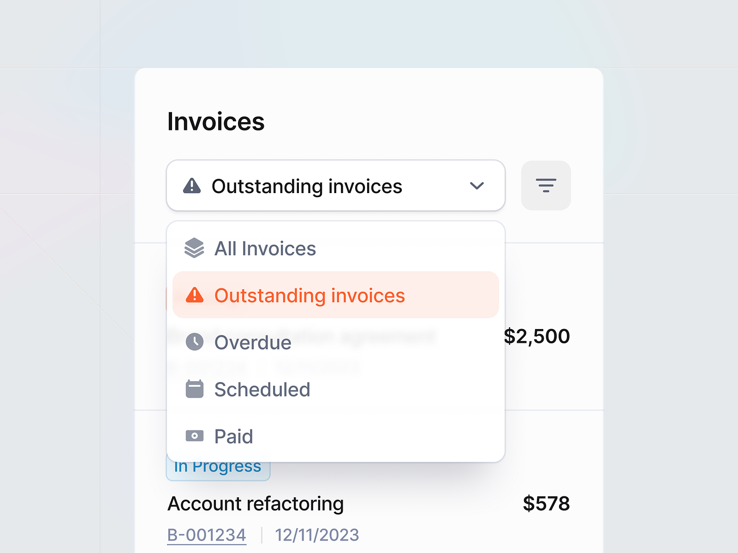This screenshot has width=738, height=553.
Task: Collapse the invoice filter dropdown list
Action: (x=478, y=186)
